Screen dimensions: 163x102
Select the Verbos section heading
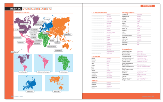[x=95, y=81]
